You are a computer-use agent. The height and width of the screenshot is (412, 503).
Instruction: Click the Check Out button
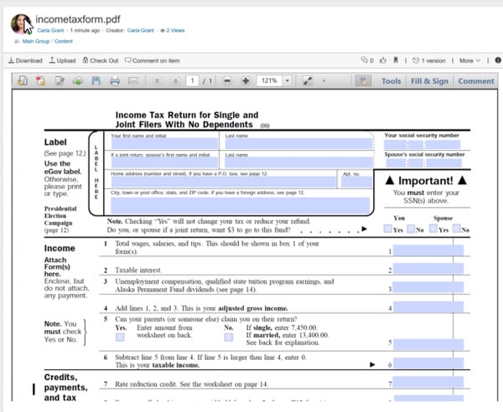[100, 60]
